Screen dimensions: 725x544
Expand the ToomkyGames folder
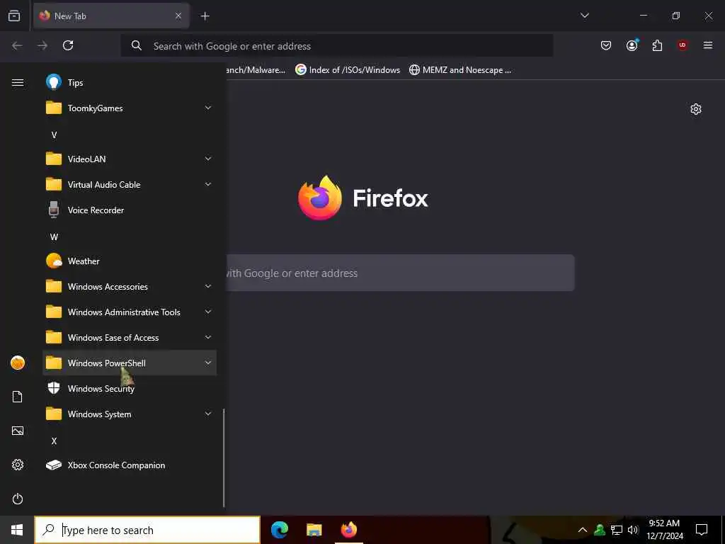point(130,108)
